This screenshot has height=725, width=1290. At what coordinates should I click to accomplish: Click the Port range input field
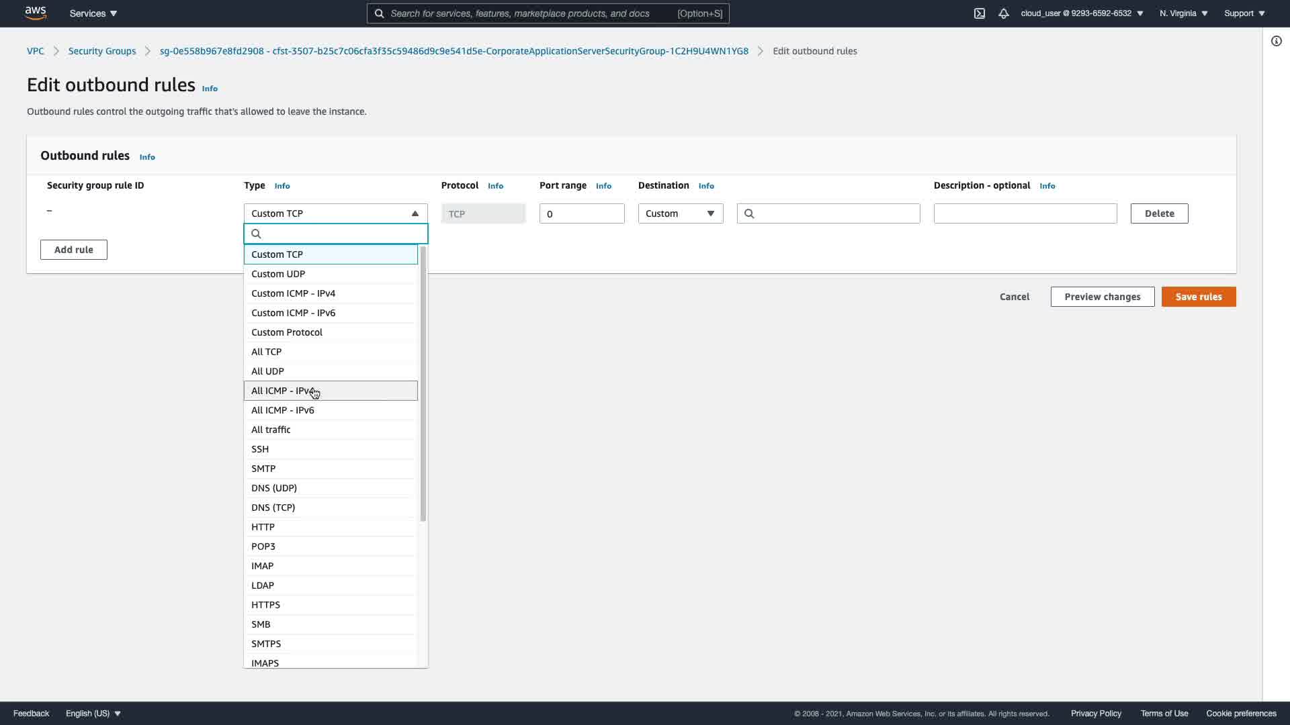point(581,213)
